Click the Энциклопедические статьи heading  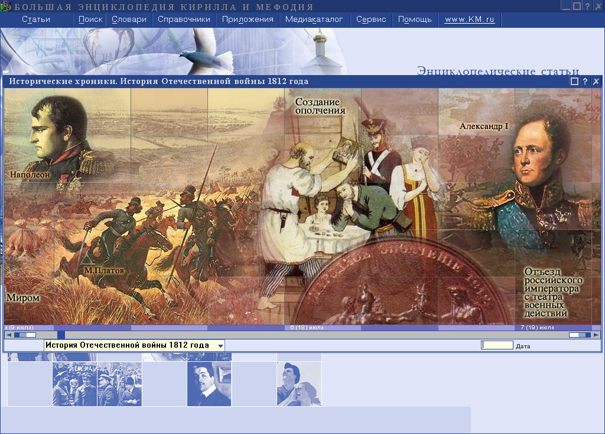point(497,71)
